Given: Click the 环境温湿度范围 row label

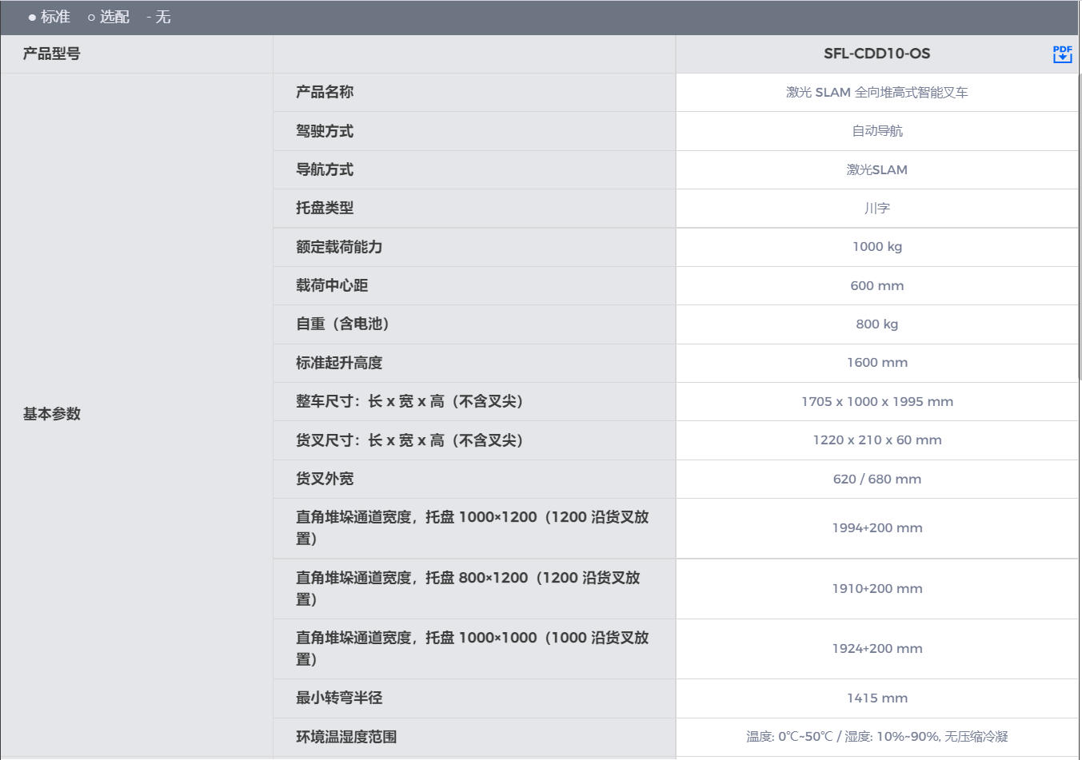Looking at the screenshot, I should 346,737.
